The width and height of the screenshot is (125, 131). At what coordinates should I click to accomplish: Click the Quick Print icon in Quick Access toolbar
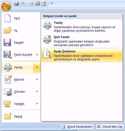pyautogui.click(x=38, y=4)
